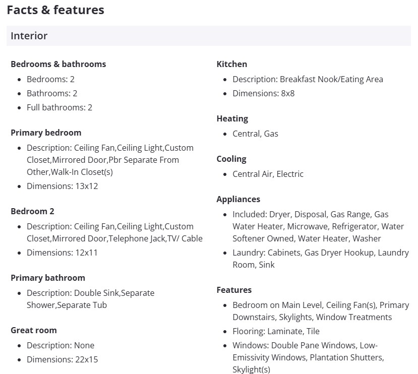418x374 pixels.
Task: Click the "Flooring: Laminate, Tile" entry
Action: point(276,331)
